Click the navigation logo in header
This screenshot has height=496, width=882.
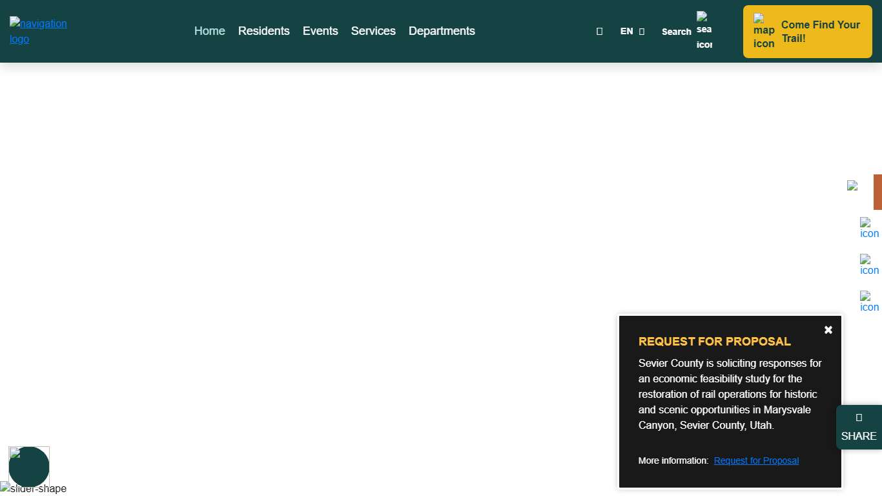click(x=38, y=31)
